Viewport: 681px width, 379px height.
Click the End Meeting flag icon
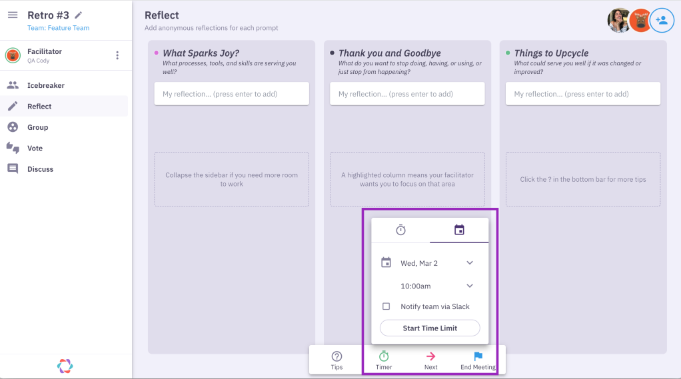coord(478,356)
